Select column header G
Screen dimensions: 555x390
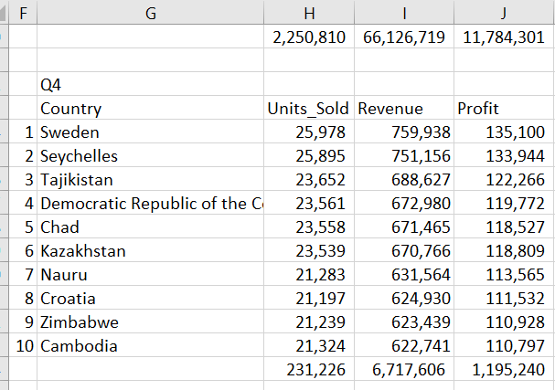[x=150, y=13]
